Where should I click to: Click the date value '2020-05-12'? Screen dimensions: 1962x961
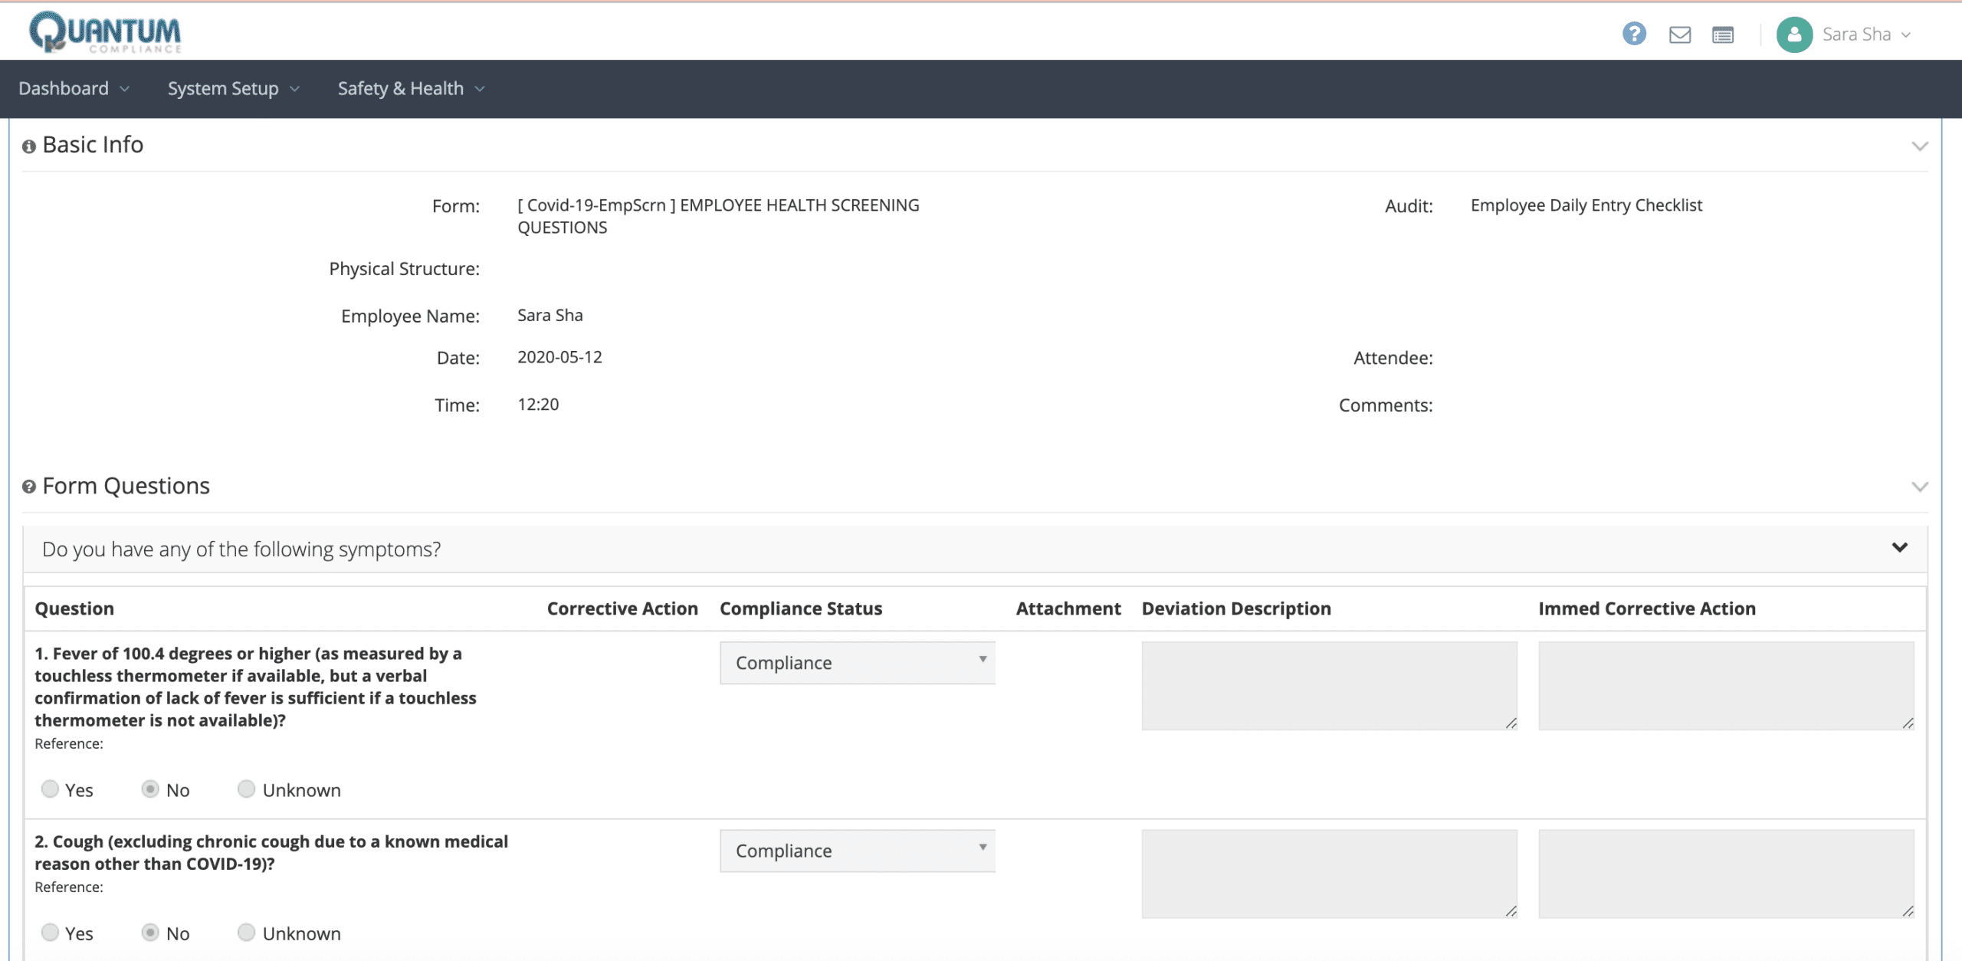point(559,357)
